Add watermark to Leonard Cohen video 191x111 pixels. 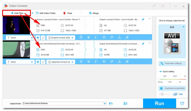pyautogui.click(x=120, y=37)
